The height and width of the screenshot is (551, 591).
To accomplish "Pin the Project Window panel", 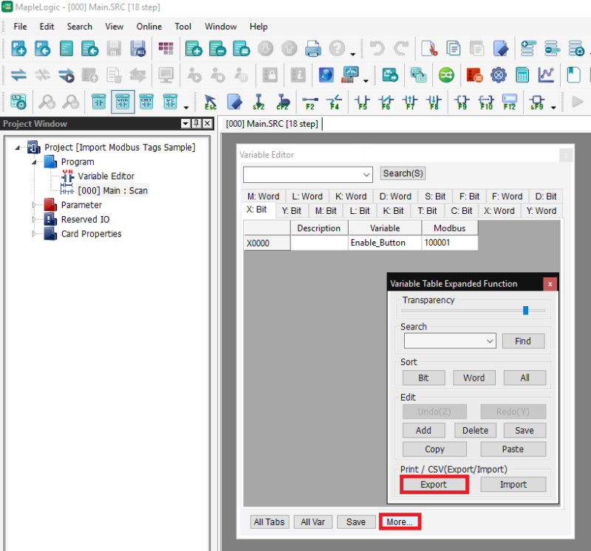I will coord(197,124).
